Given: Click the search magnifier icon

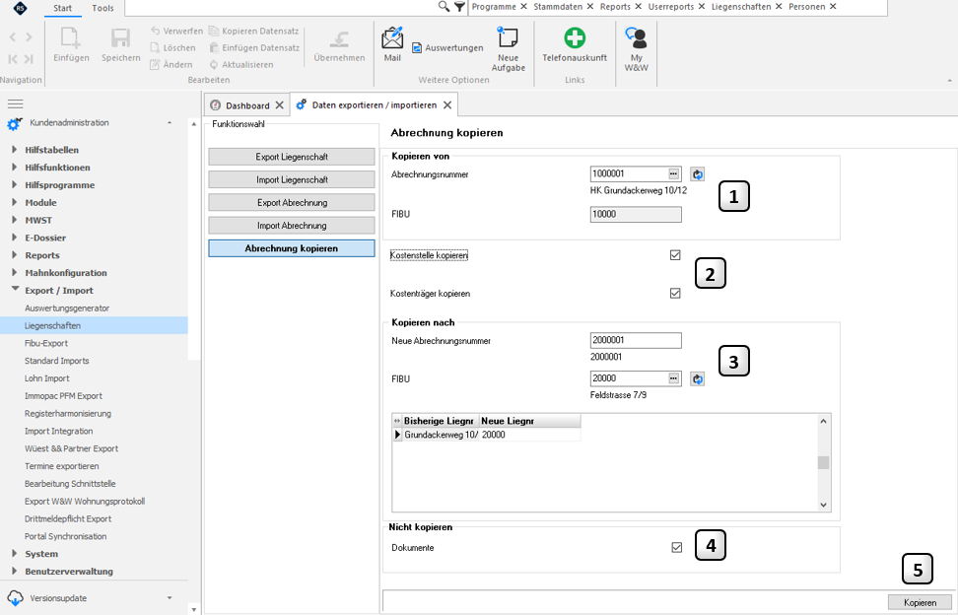Looking at the screenshot, I should pos(445,7).
